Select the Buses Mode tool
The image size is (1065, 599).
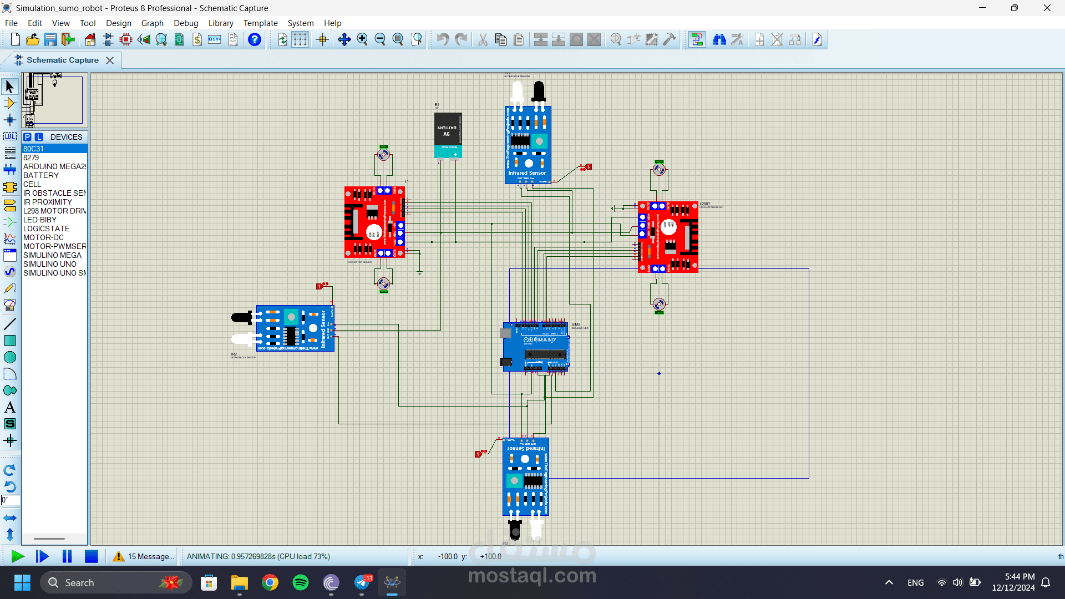(x=10, y=170)
